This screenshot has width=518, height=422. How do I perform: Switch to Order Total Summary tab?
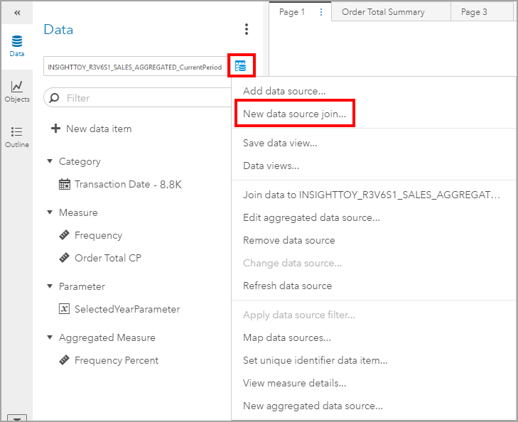click(383, 12)
